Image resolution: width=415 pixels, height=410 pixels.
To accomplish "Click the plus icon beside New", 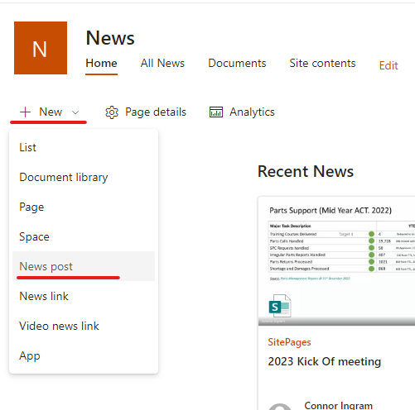I will point(25,112).
